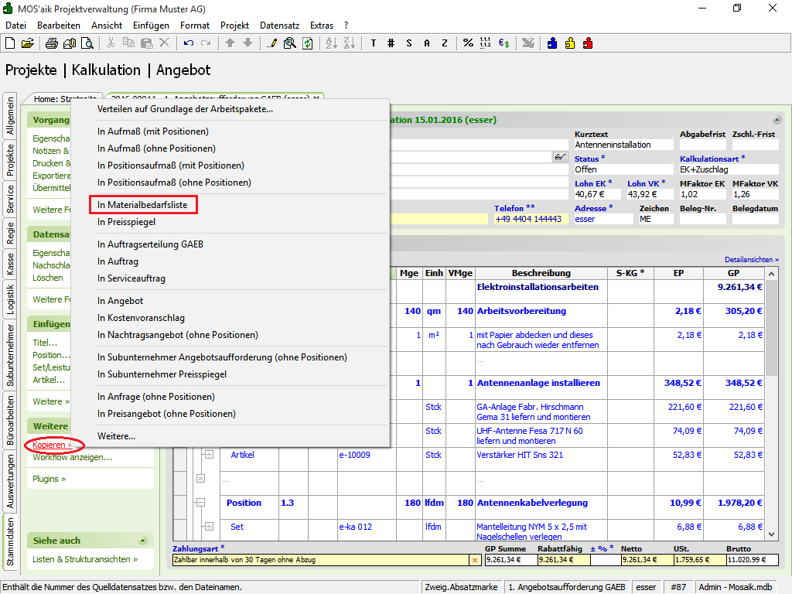The image size is (792, 594).
Task: Click the printer icon in toolbar
Action: [x=53, y=43]
